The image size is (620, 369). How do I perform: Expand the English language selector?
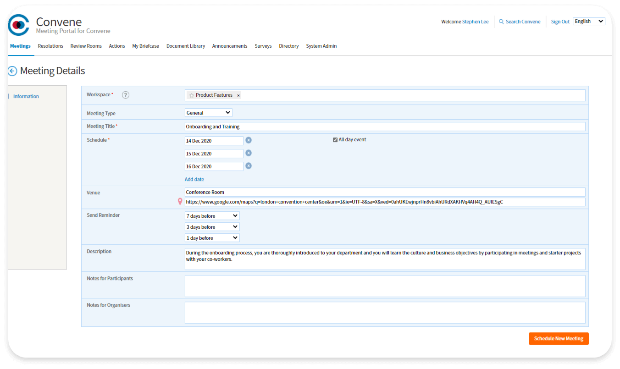589,22
